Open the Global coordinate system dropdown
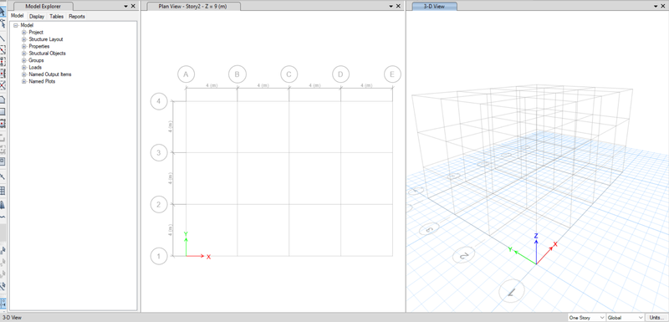This screenshot has width=669, height=322. [x=626, y=318]
